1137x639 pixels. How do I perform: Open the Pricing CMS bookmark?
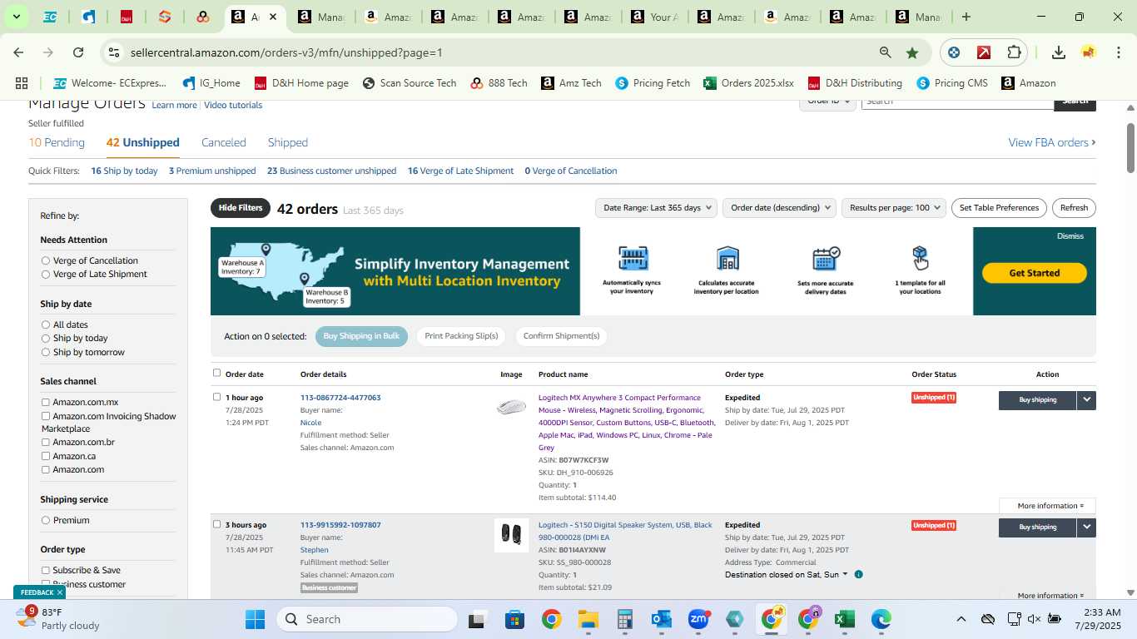952,83
